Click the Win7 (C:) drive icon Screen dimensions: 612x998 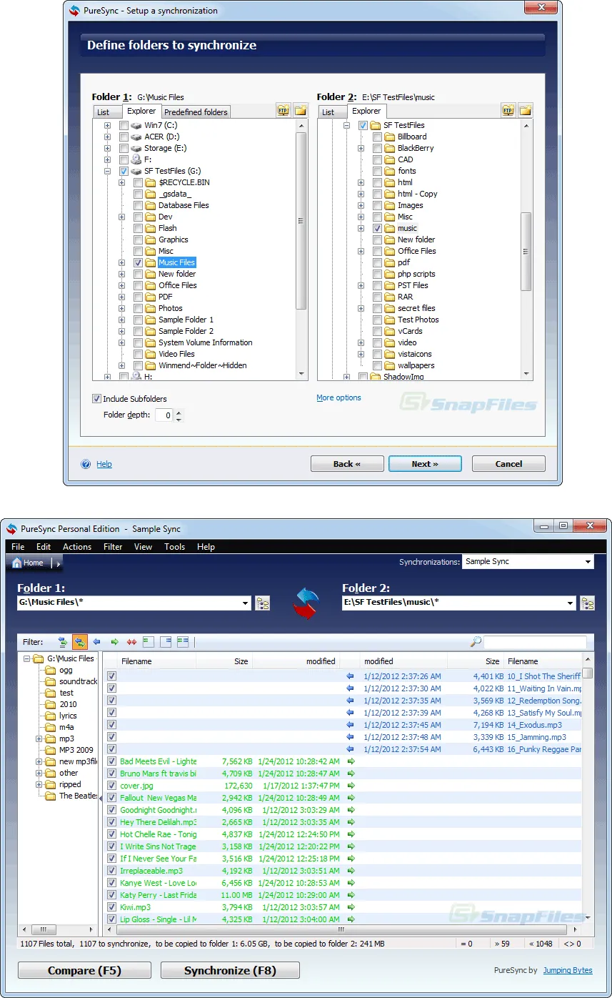137,125
